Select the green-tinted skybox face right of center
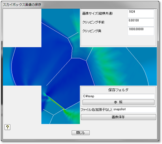Image resolution: width=162 pixels, height=144 pixels. coord(99,66)
